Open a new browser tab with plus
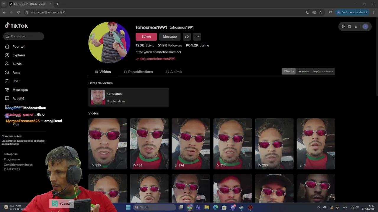This screenshot has height=212, width=378. (x=57, y=4)
